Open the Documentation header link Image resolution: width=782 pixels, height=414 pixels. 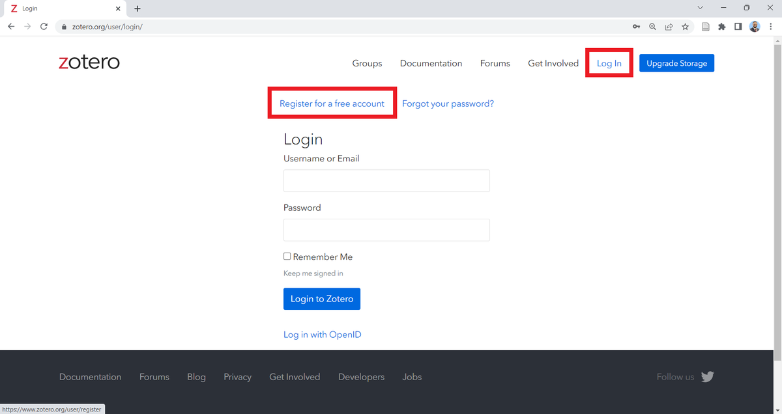pos(431,63)
